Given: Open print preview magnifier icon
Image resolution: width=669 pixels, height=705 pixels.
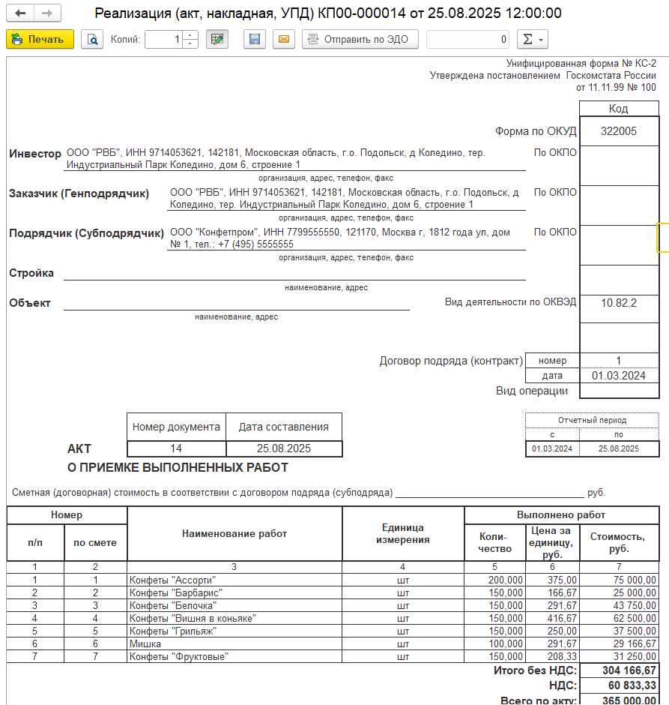Looking at the screenshot, I should [92, 39].
